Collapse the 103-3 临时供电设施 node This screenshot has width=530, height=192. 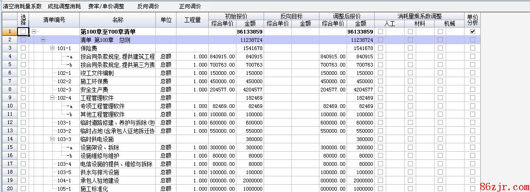(x=53, y=139)
